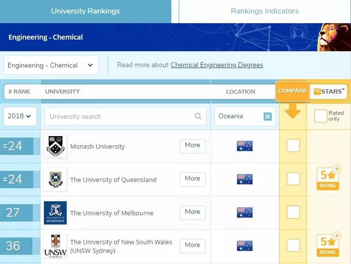351x264 pixels.
Task: Open the Engineering - Chemical subject dropdown
Action: pos(51,65)
